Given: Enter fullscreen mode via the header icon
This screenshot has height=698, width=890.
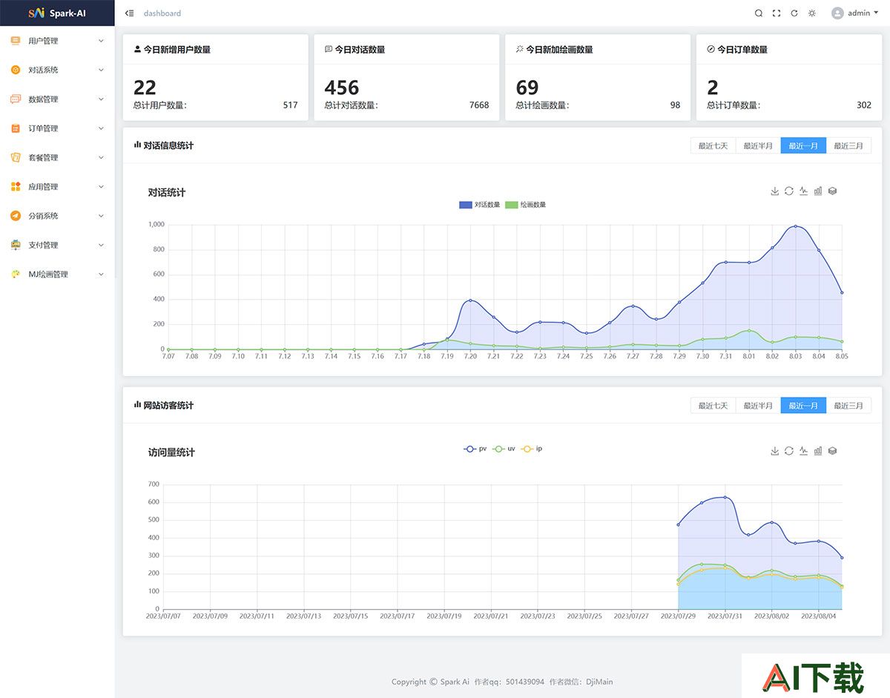Looking at the screenshot, I should [x=777, y=13].
